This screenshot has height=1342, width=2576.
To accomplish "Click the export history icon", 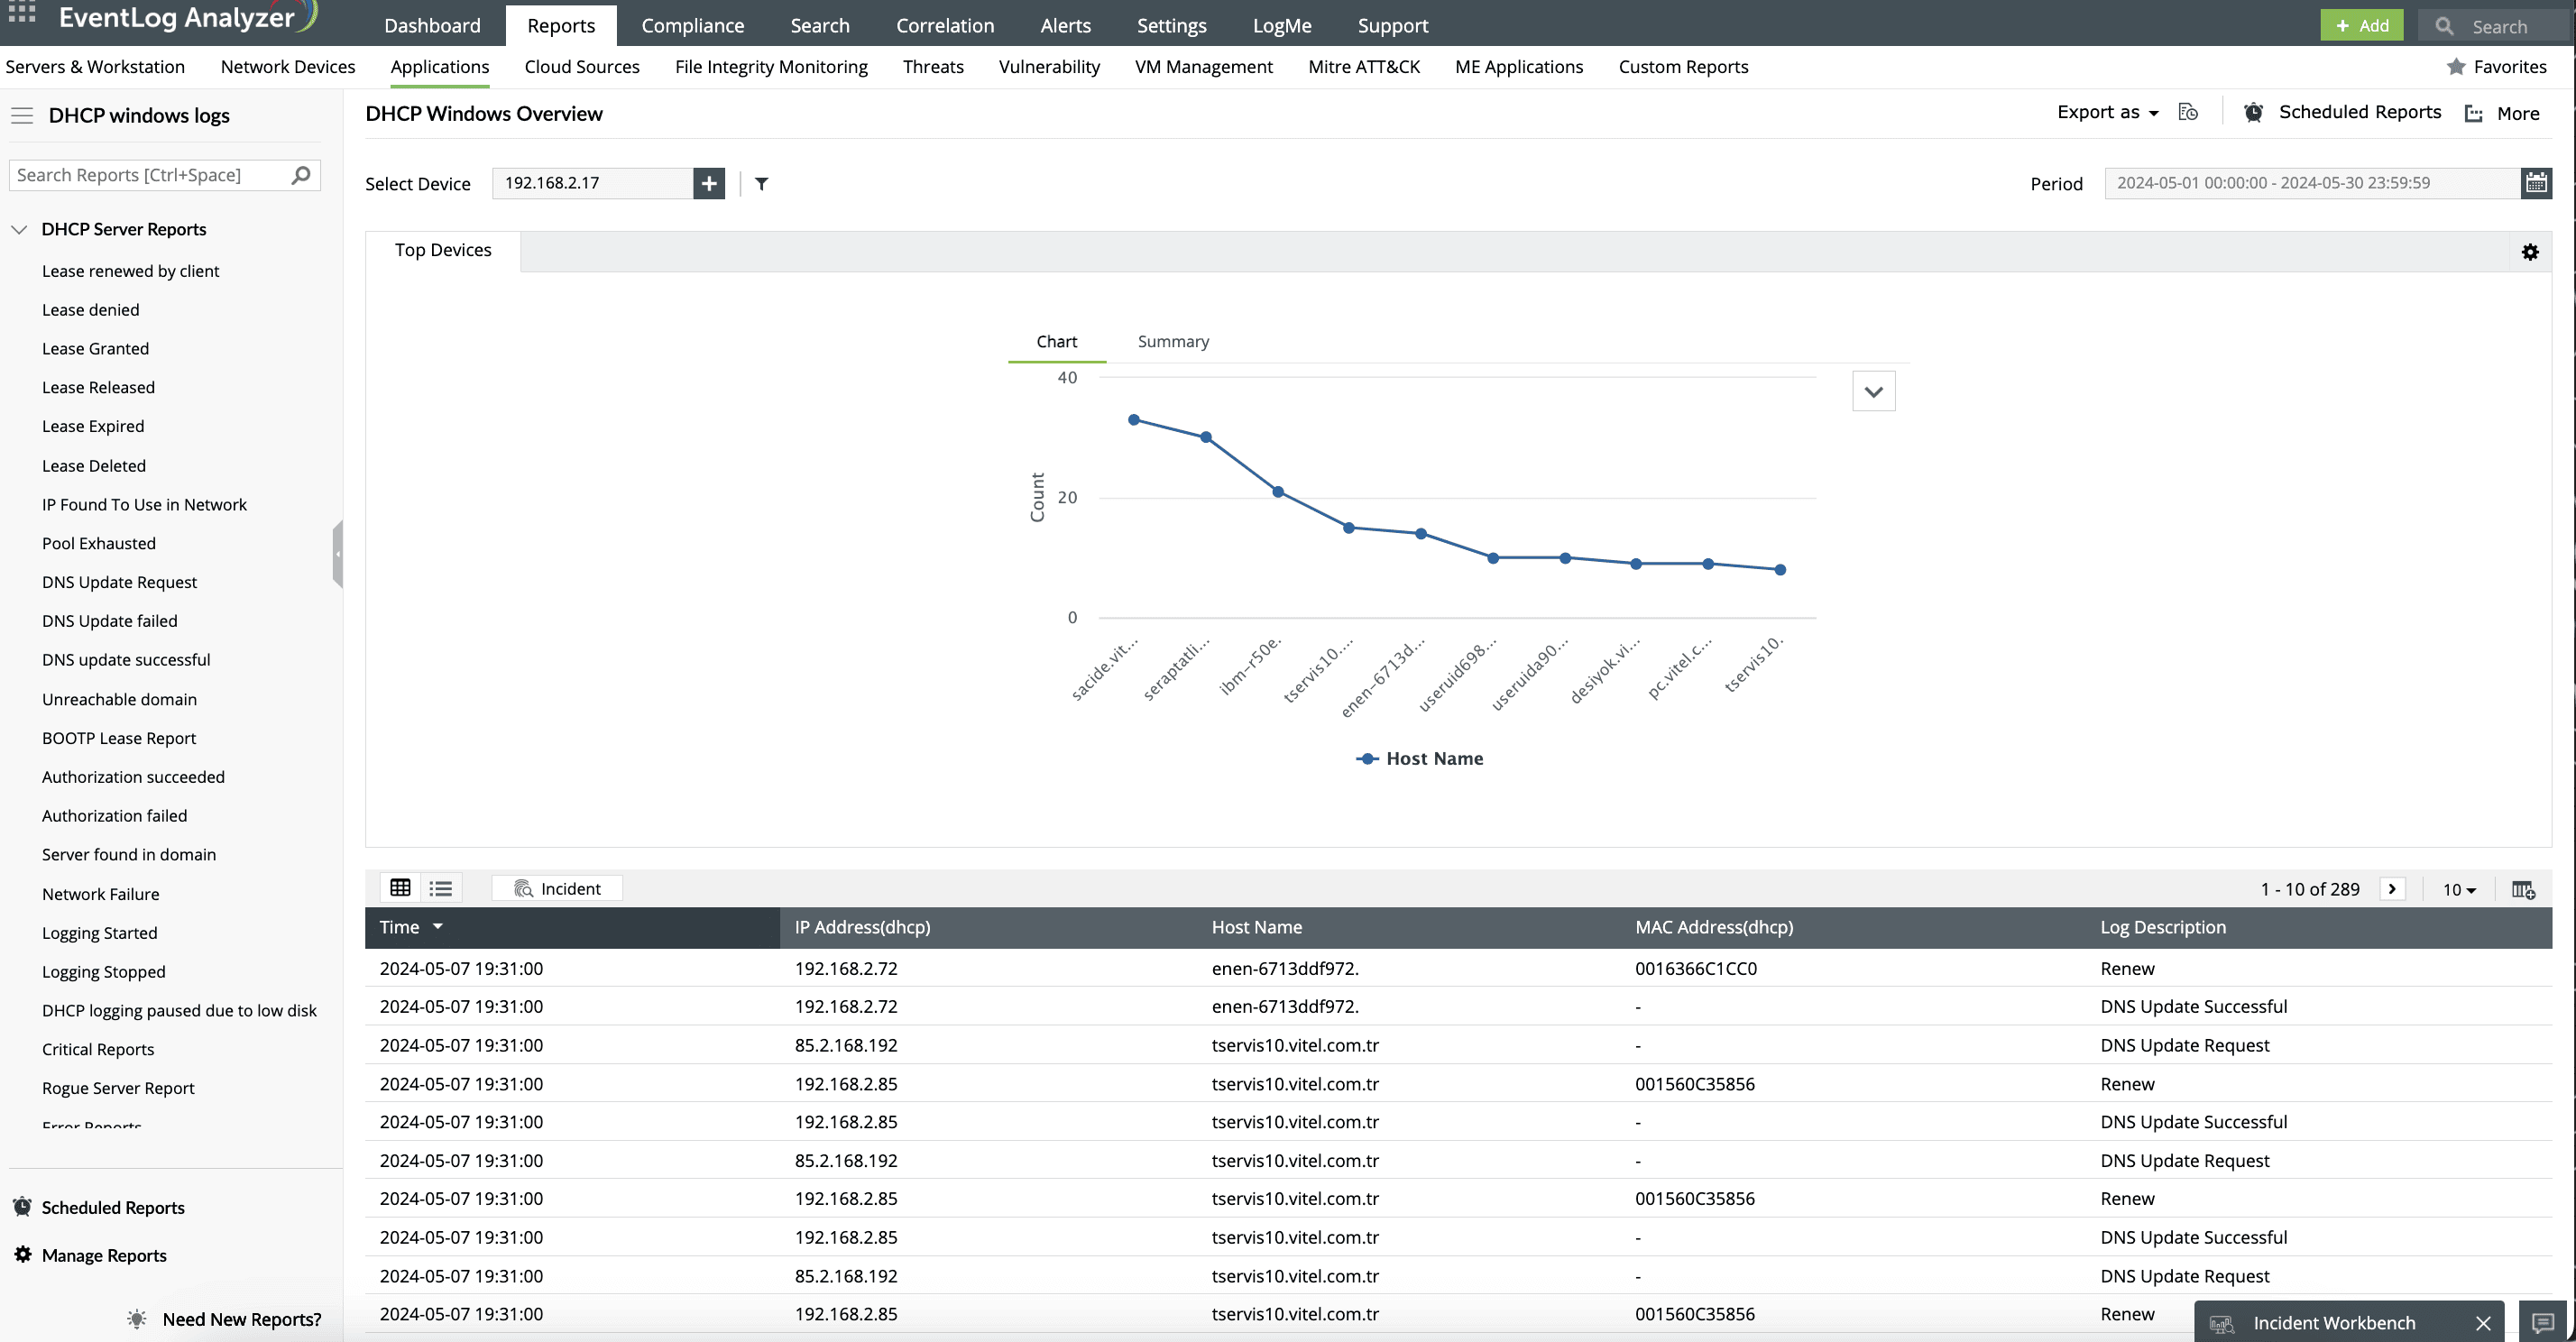I will 2188,112.
